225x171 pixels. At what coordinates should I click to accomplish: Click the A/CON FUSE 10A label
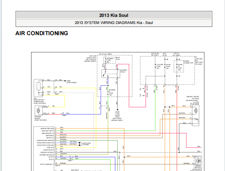[x=168, y=67]
